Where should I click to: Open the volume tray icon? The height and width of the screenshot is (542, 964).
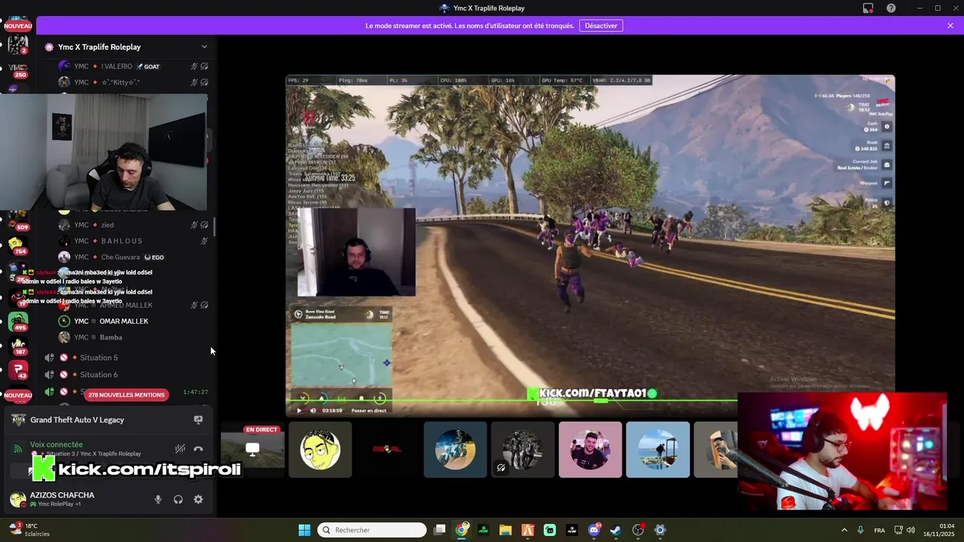[911, 530]
